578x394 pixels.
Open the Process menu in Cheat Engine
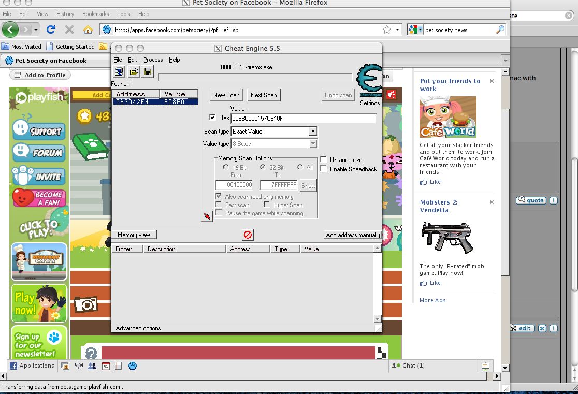coord(153,59)
